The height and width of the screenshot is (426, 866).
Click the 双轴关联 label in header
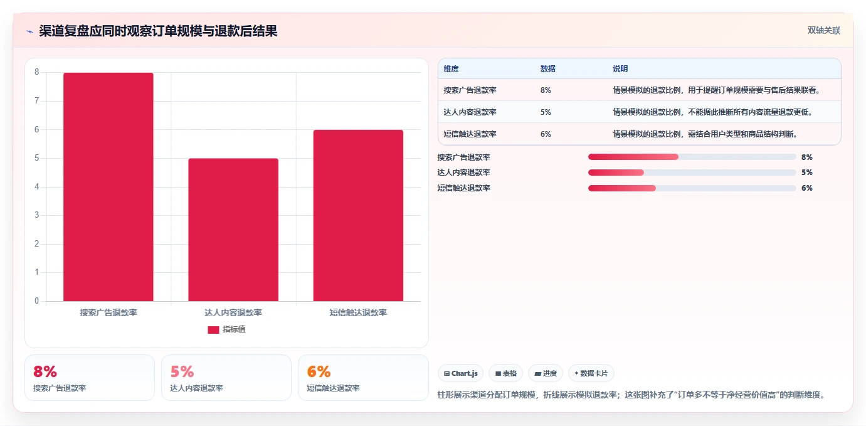click(x=823, y=30)
